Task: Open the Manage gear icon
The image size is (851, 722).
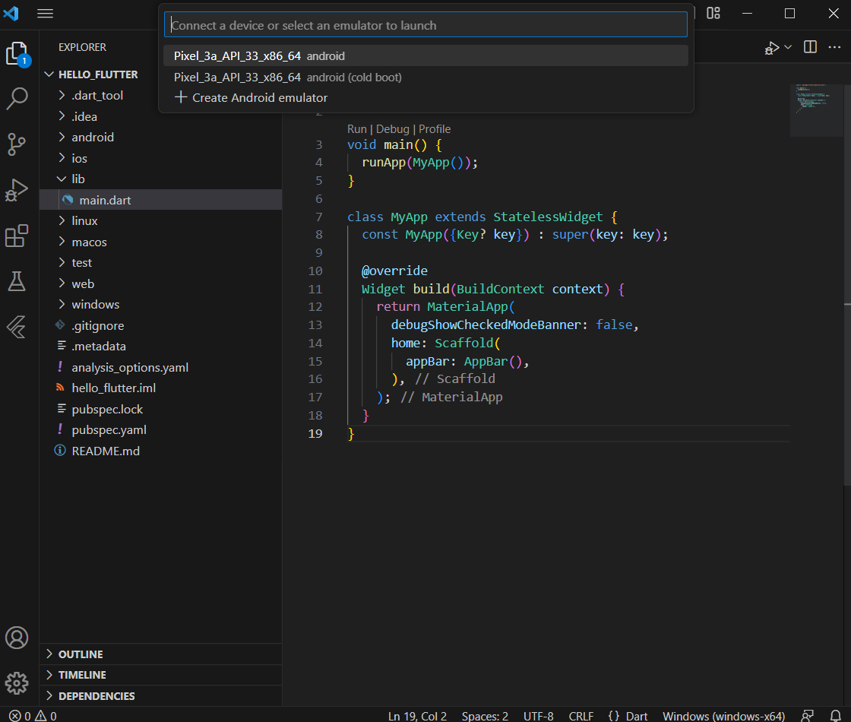Action: (x=17, y=683)
